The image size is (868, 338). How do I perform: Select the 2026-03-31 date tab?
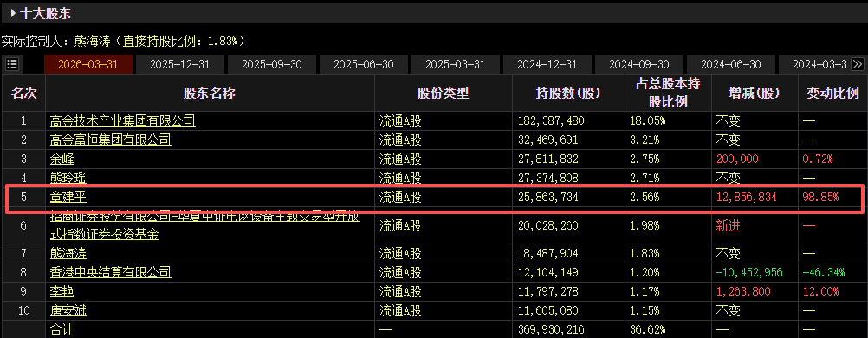(x=88, y=64)
